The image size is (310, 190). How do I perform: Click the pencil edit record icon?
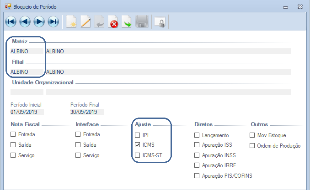[86, 21]
